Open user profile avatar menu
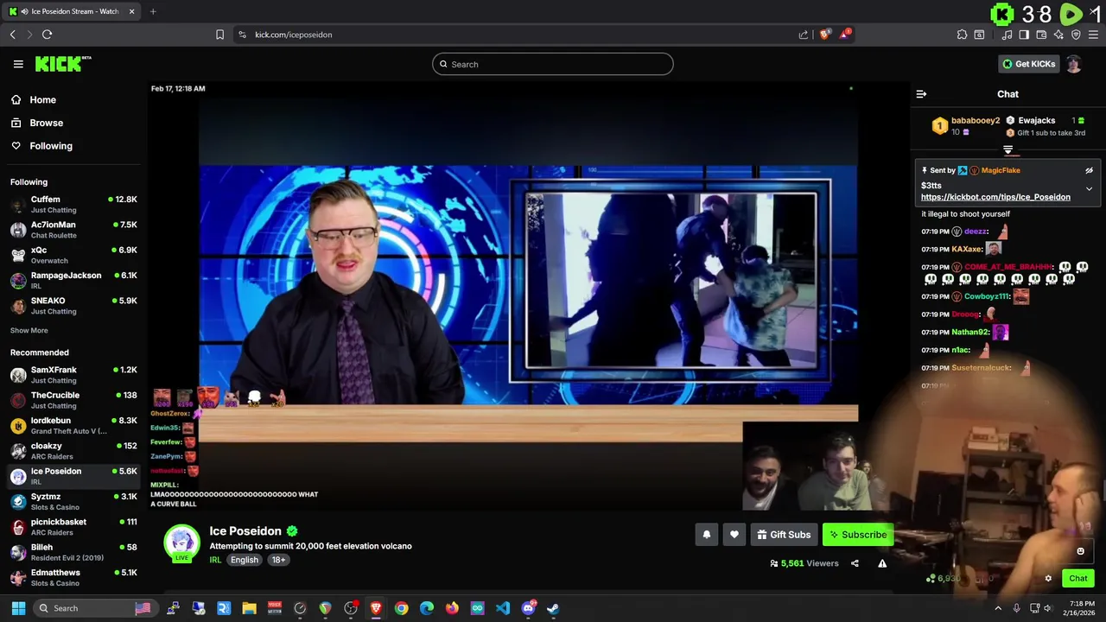 1073,64
